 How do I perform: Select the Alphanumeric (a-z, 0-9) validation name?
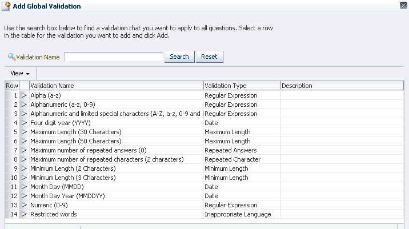(x=63, y=105)
